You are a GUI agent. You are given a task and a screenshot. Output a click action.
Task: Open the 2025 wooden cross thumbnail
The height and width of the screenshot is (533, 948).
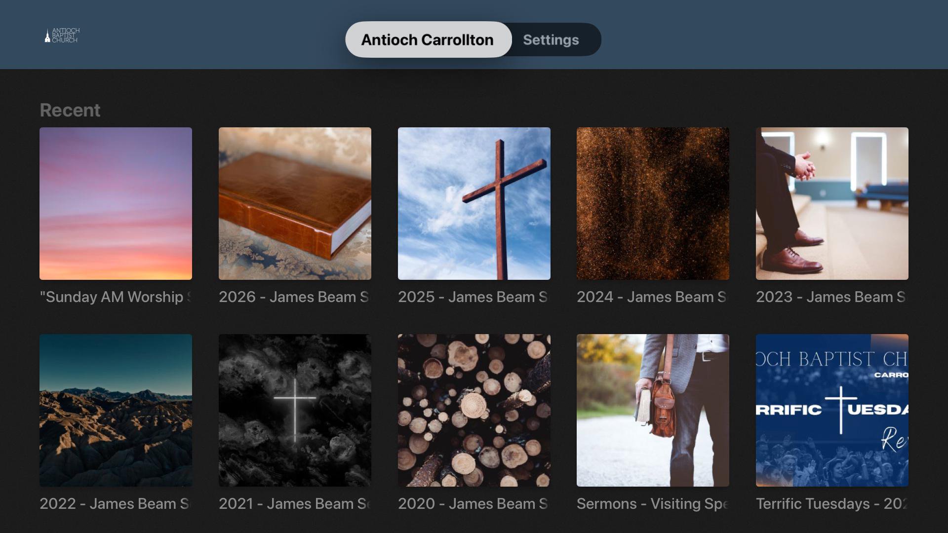(474, 203)
